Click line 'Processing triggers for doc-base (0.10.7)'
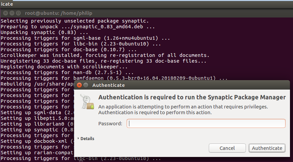 coord(69,50)
